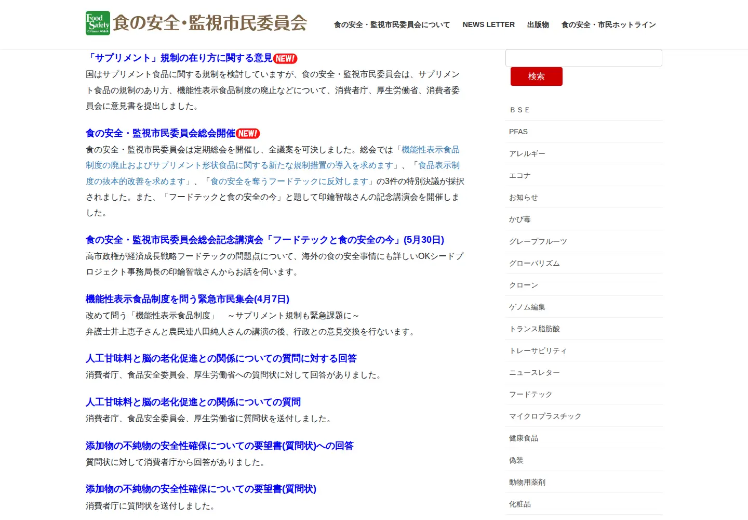
Task: Open the article 食の安全・監視市民委員会総会開催
Action: [x=161, y=133]
